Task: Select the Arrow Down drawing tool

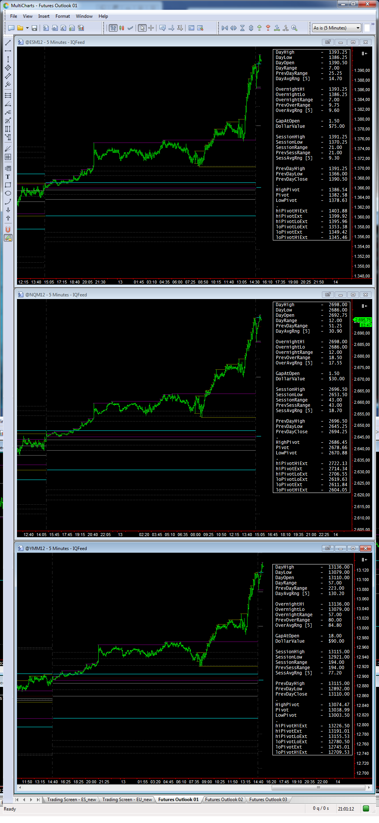Action: point(8,210)
